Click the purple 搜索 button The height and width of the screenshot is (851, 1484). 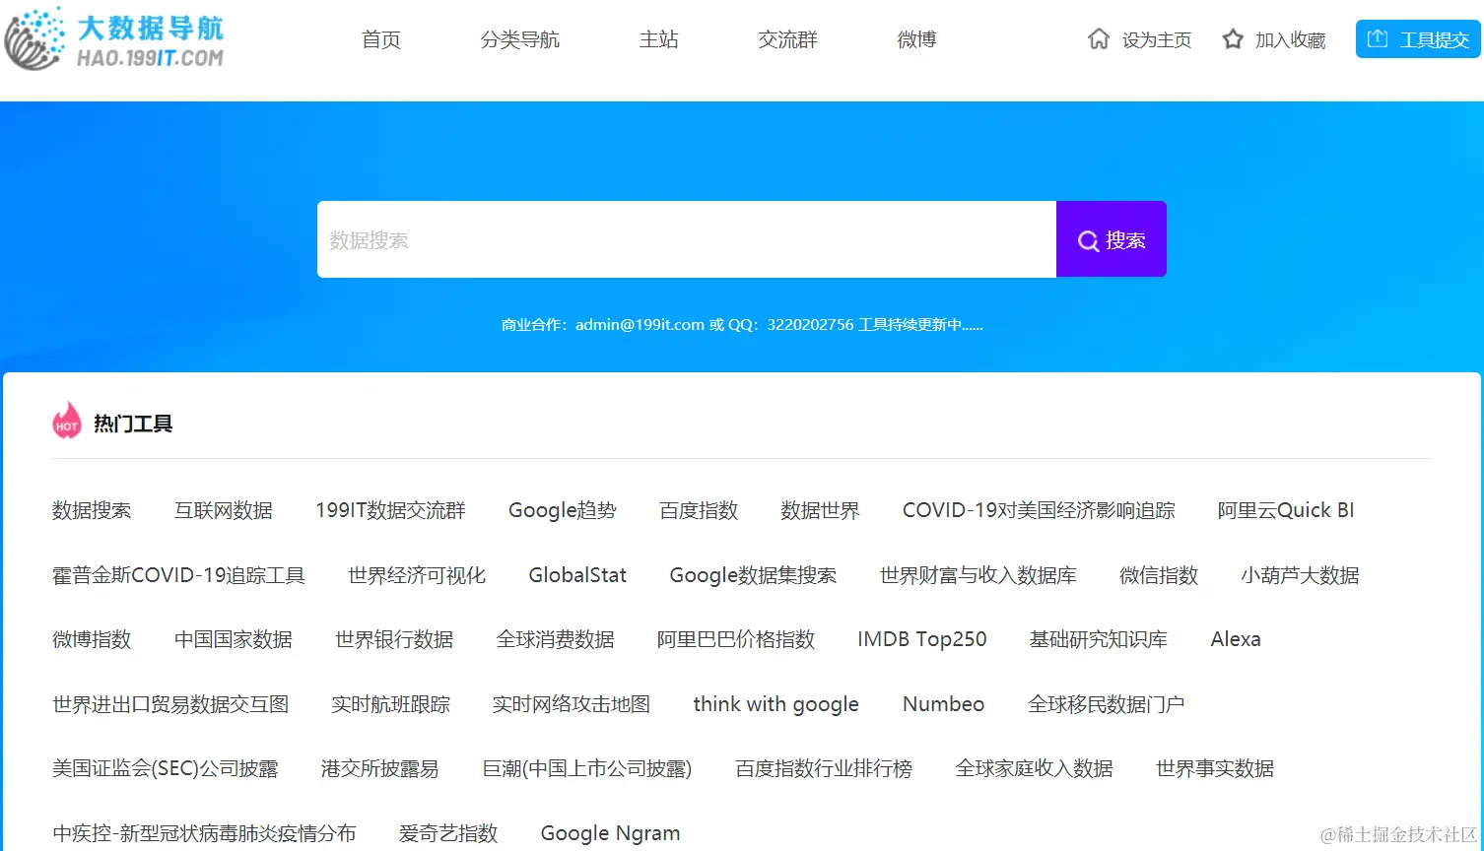click(x=1112, y=239)
